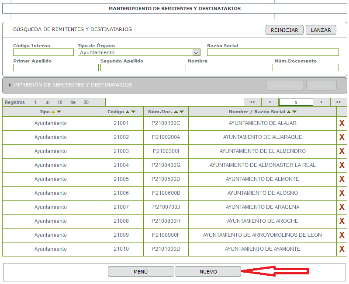The width and height of the screenshot is (349, 284).
Task: Sort Código column descending
Action: pos(133,112)
